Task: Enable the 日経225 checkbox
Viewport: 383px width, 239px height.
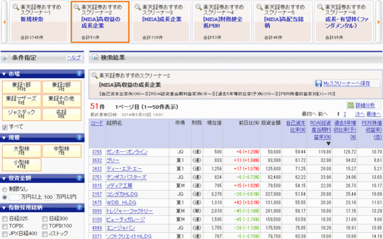Action: (x=4, y=218)
